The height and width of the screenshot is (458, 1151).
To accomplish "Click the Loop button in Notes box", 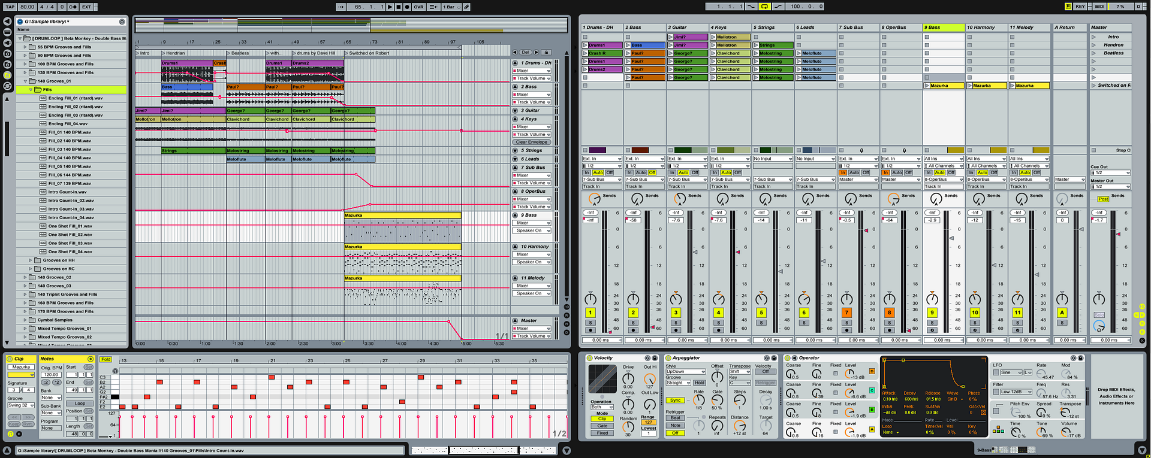I will pos(80,404).
